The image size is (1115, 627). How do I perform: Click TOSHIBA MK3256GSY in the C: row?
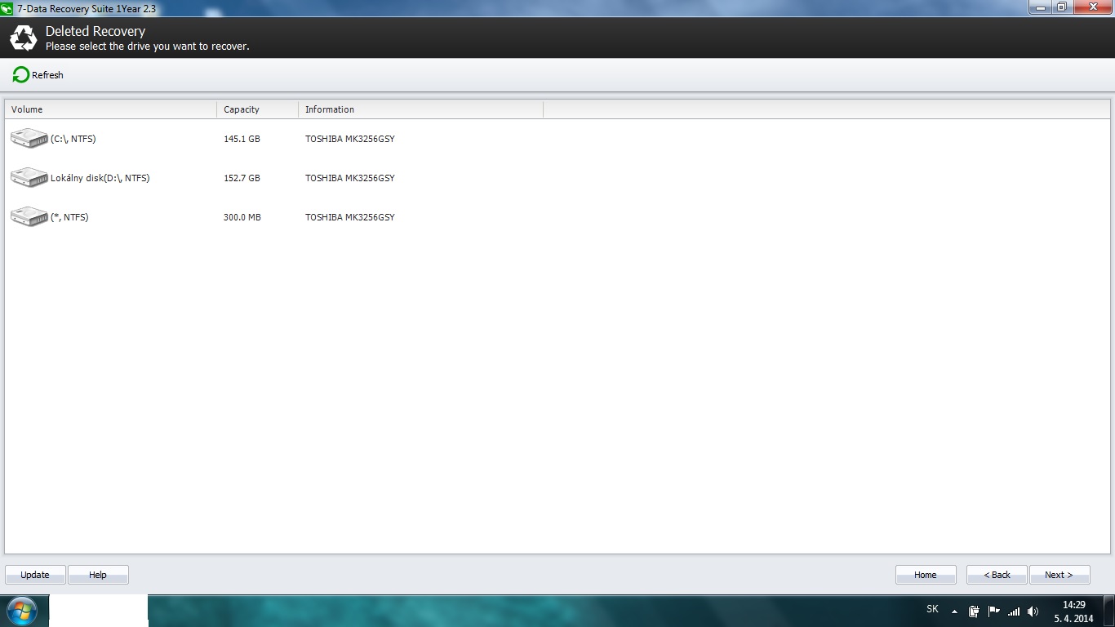click(350, 140)
